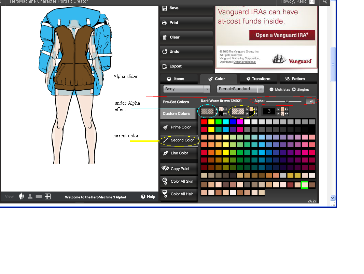Apply Color All Hair tool
Viewport: 364px width, 274px height.
pyautogui.click(x=178, y=194)
